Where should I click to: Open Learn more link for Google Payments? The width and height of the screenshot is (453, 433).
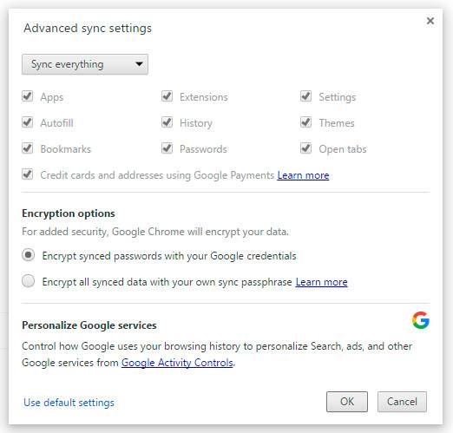click(303, 175)
